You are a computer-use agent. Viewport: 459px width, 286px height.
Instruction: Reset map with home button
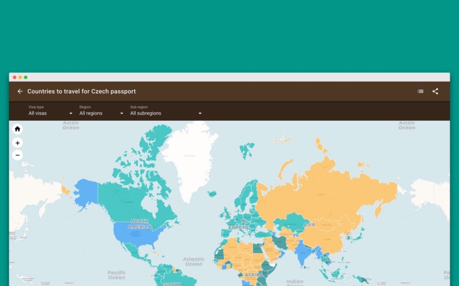[17, 129]
